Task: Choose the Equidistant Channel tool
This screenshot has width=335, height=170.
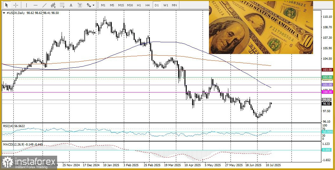Action: (53, 5)
